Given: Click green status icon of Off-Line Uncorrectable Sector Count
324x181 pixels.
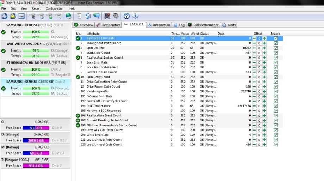Looking at the screenshot, I should [x=78, y=125].
